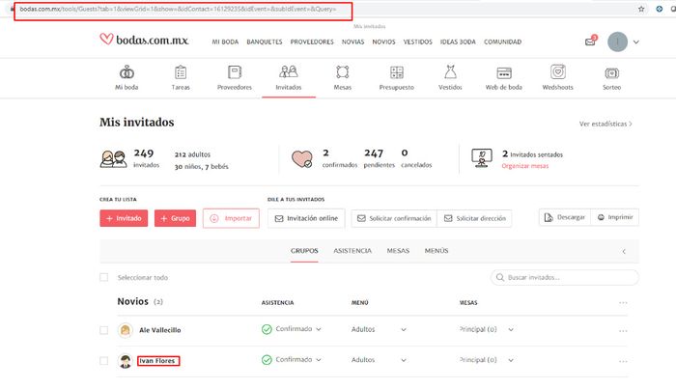Switch to the ASISTENCIA tab

[x=353, y=251]
